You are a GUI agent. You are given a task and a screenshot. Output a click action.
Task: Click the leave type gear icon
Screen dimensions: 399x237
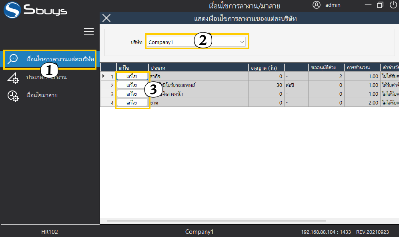13,77
